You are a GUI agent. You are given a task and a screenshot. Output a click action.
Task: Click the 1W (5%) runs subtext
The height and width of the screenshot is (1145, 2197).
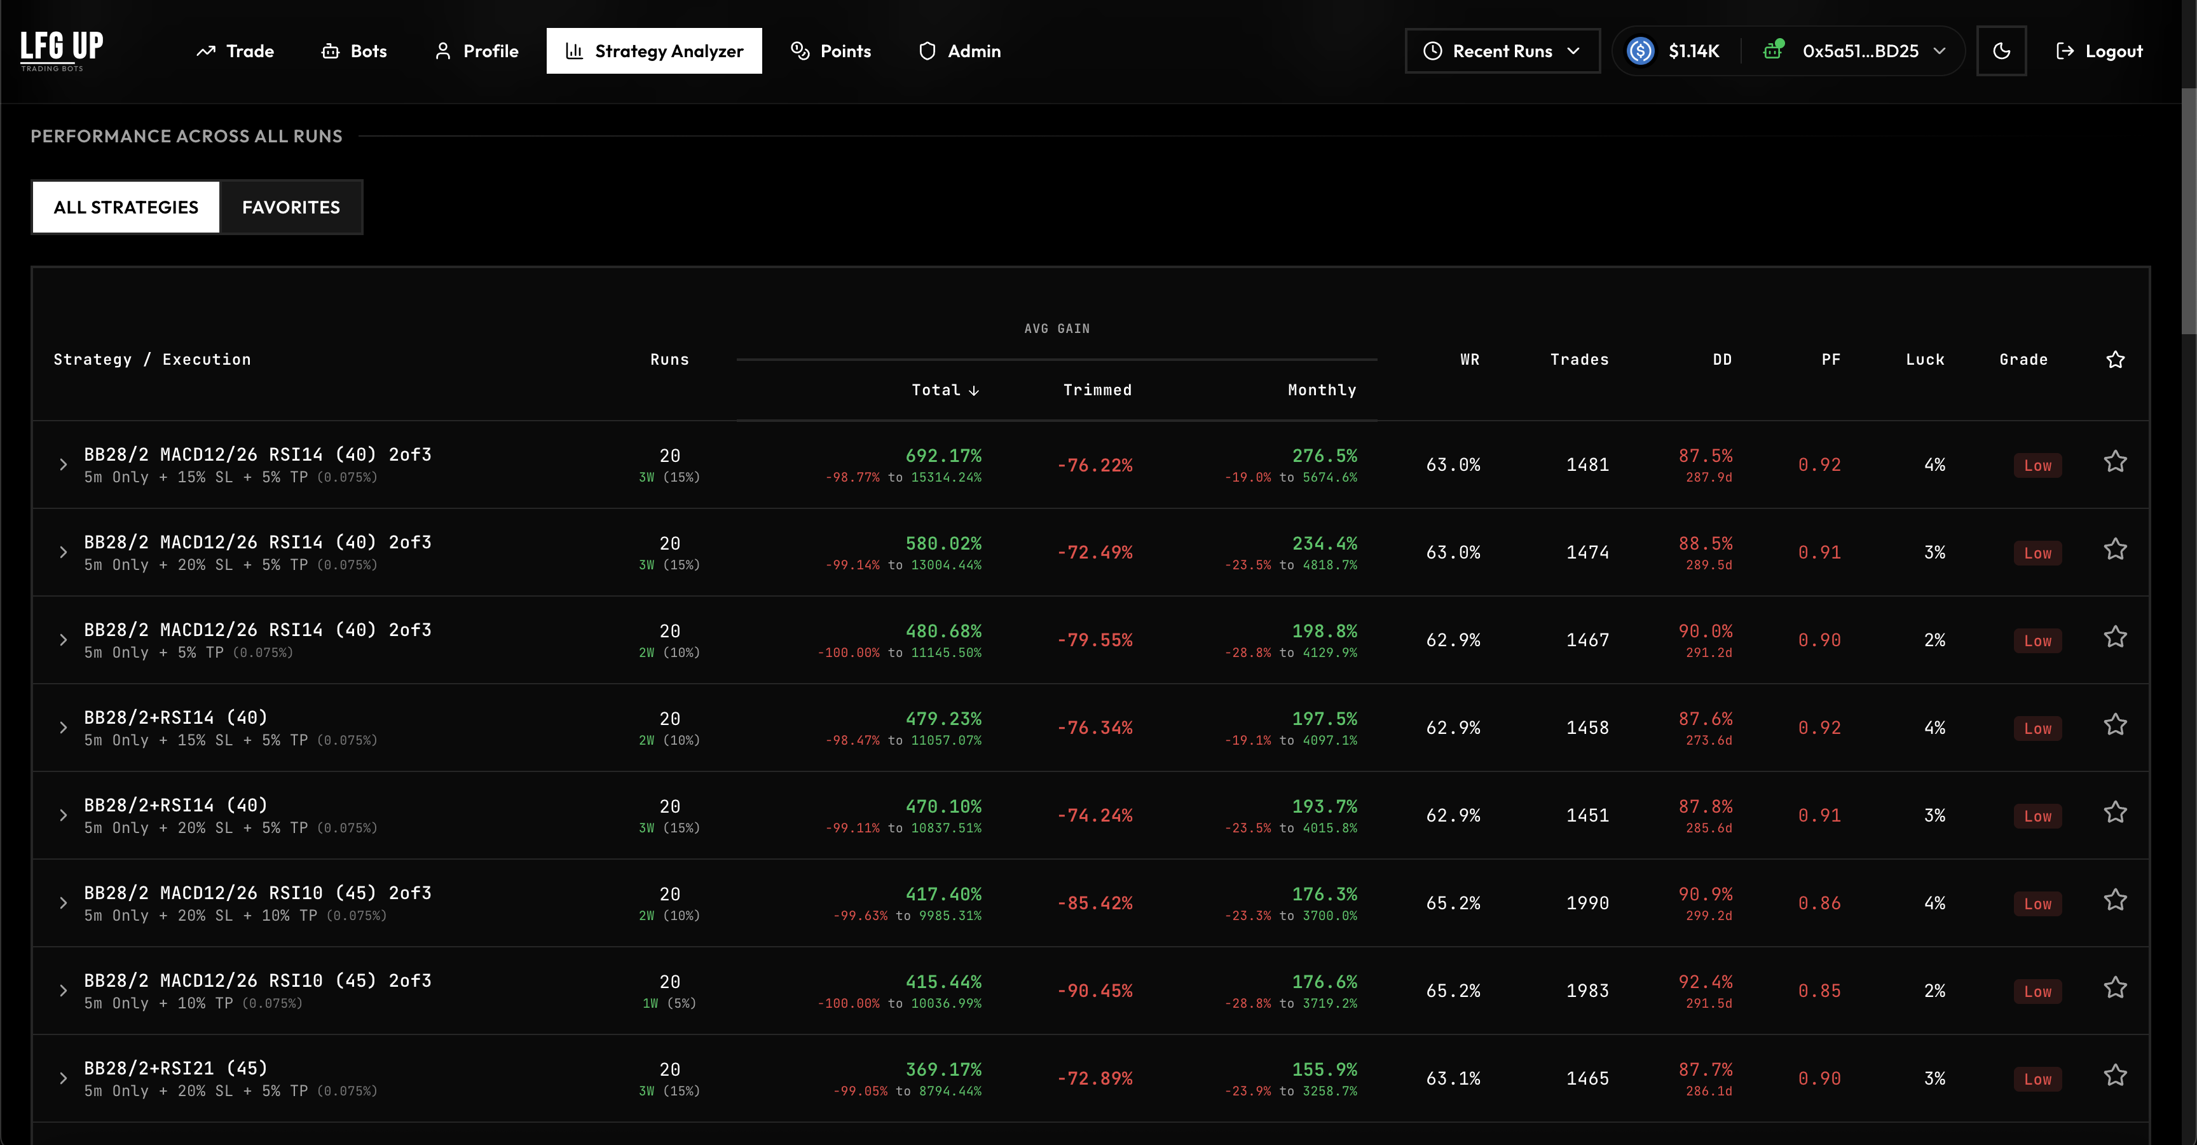(669, 1005)
